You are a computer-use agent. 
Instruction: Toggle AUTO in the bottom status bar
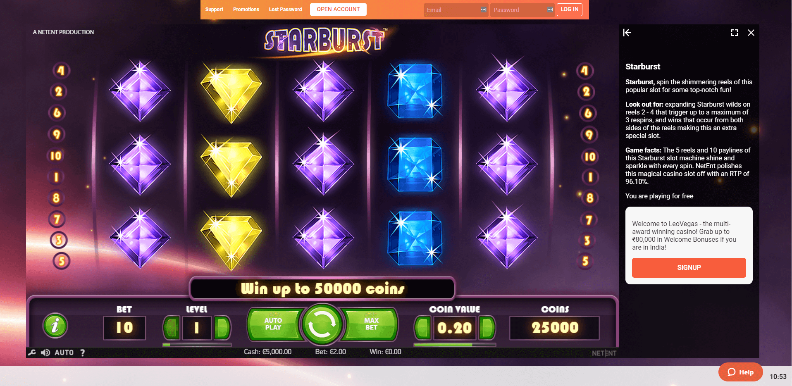(x=64, y=353)
